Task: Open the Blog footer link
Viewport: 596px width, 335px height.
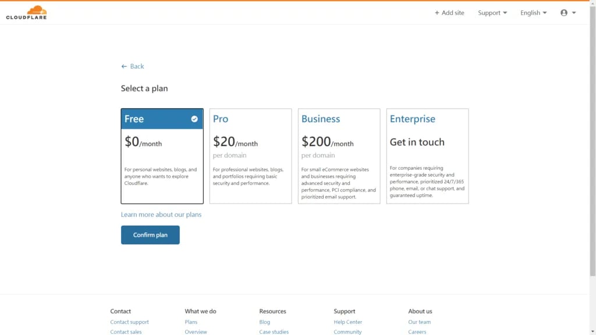Action: pos(265,322)
